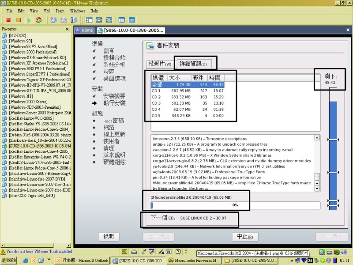Open the VM menu
The image size is (353, 265).
pyautogui.click(x=46, y=11)
